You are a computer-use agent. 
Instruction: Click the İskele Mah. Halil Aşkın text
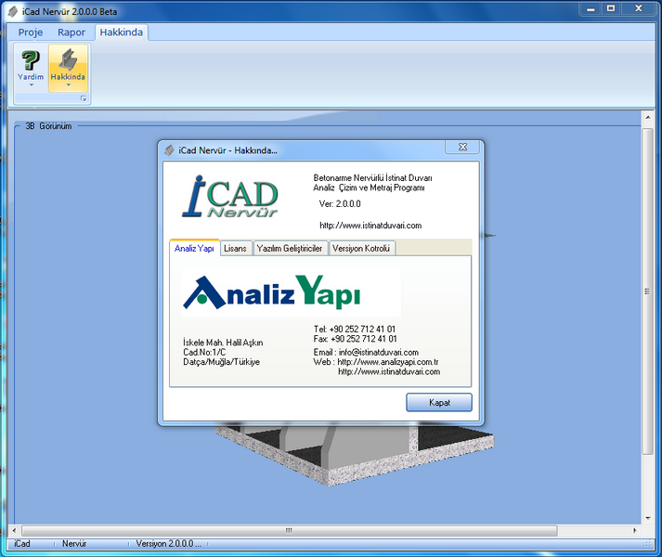(x=223, y=343)
